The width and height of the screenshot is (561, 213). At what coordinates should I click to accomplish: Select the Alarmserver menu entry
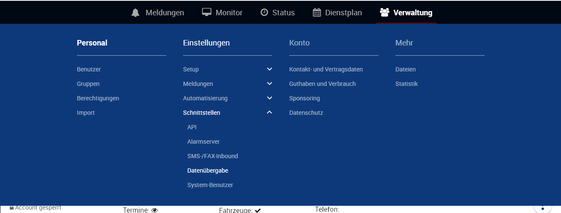203,142
